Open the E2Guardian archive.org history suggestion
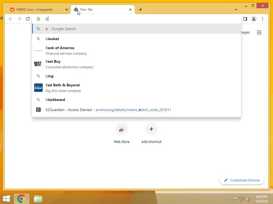The width and height of the screenshot is (273, 204). point(137,110)
